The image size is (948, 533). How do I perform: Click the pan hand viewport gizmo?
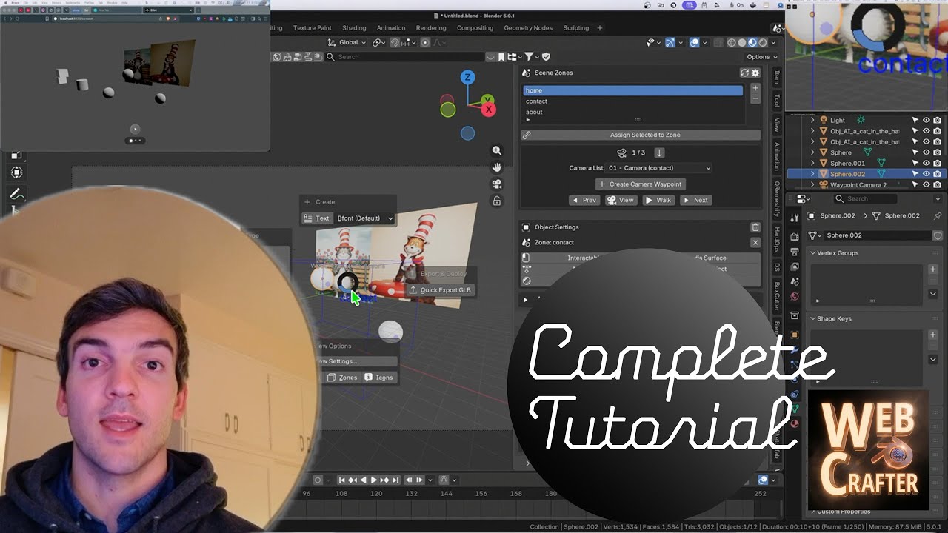coord(497,167)
